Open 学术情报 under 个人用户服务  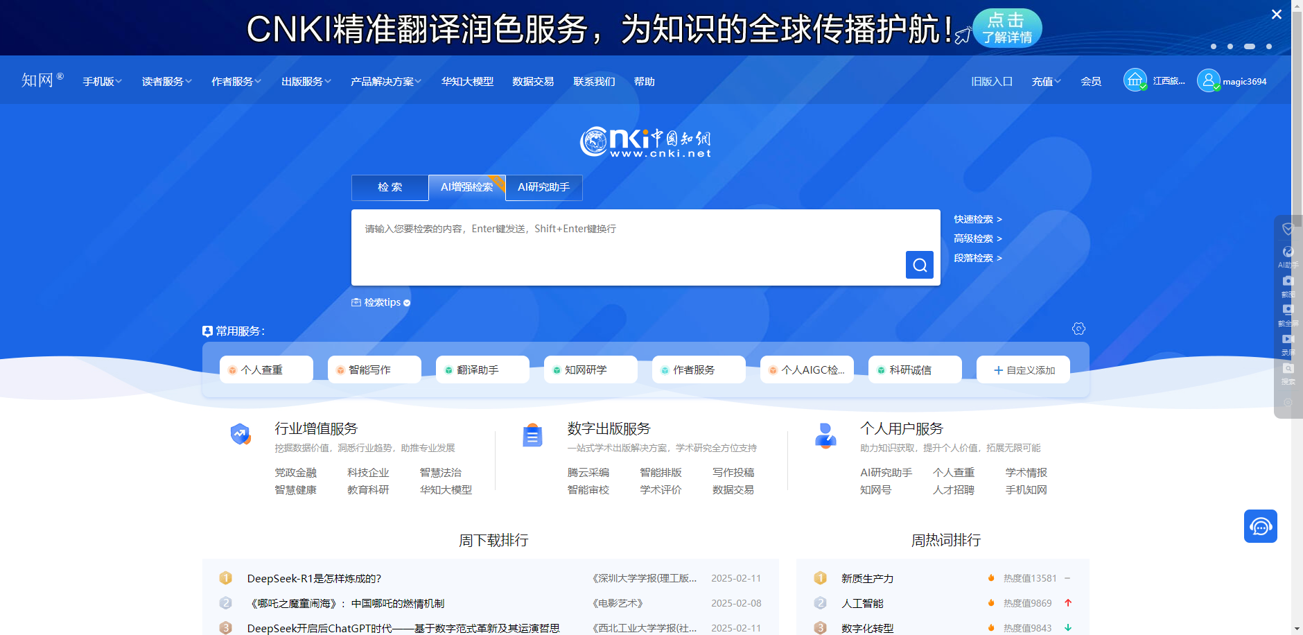coord(1026,472)
